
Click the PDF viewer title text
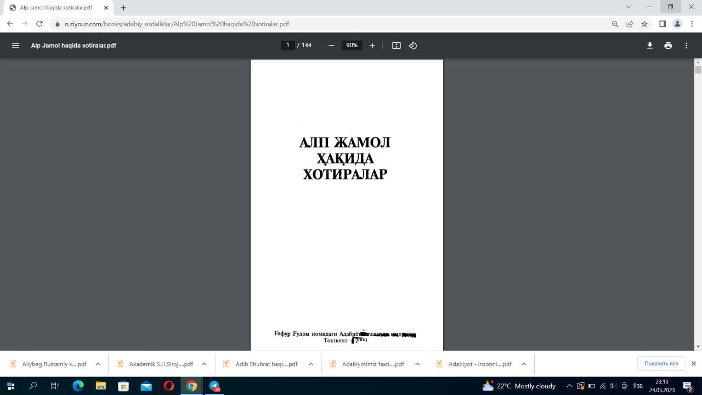tap(73, 46)
